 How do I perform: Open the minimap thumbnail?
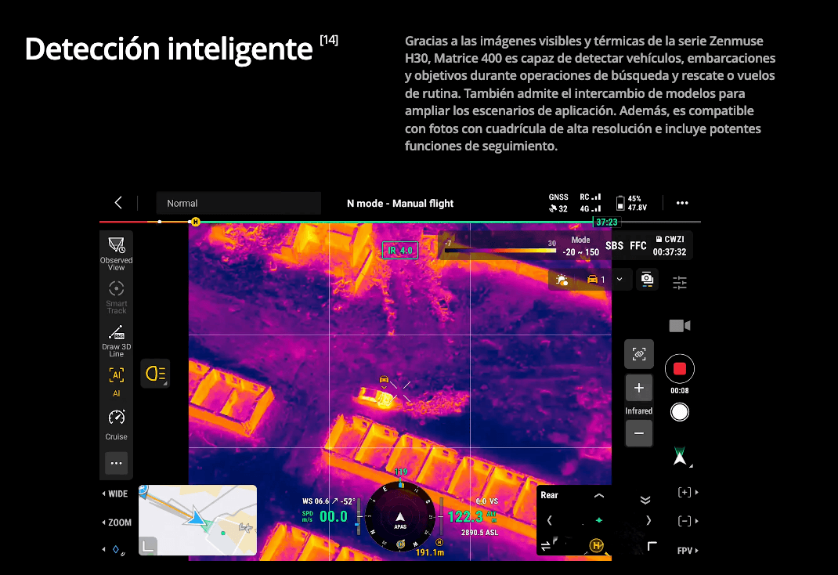pos(197,520)
